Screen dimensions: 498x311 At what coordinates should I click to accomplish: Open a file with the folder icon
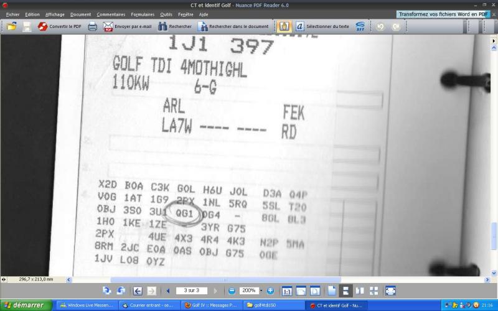tap(11, 26)
